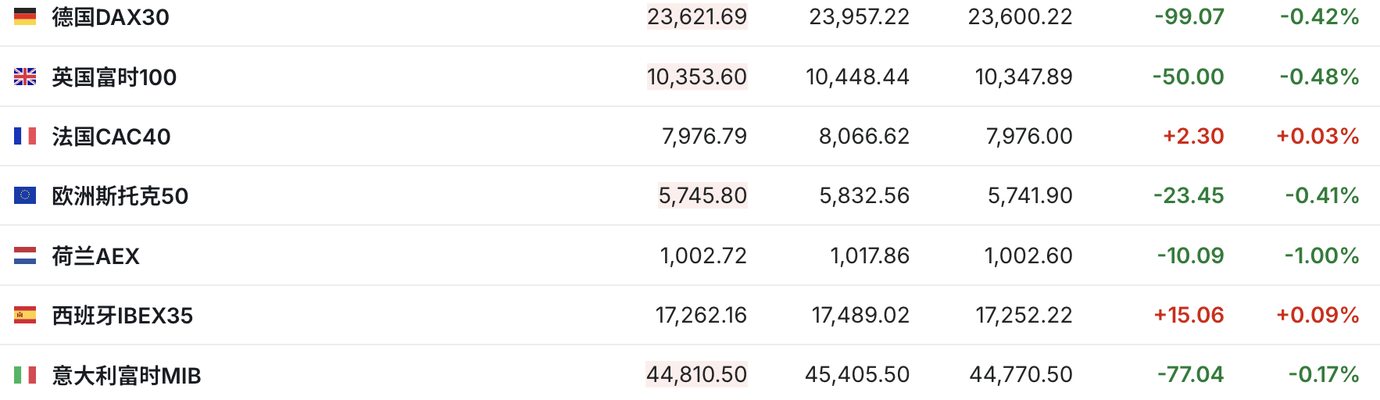Click the CAC40 change percentage +0.03%
This screenshot has height=400, width=1380.
(1317, 136)
